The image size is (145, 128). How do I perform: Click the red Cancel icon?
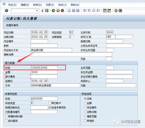(62, 10)
